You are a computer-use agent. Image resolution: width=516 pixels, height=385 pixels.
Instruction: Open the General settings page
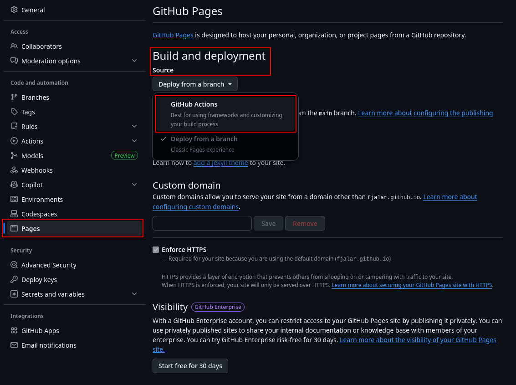[74, 10]
